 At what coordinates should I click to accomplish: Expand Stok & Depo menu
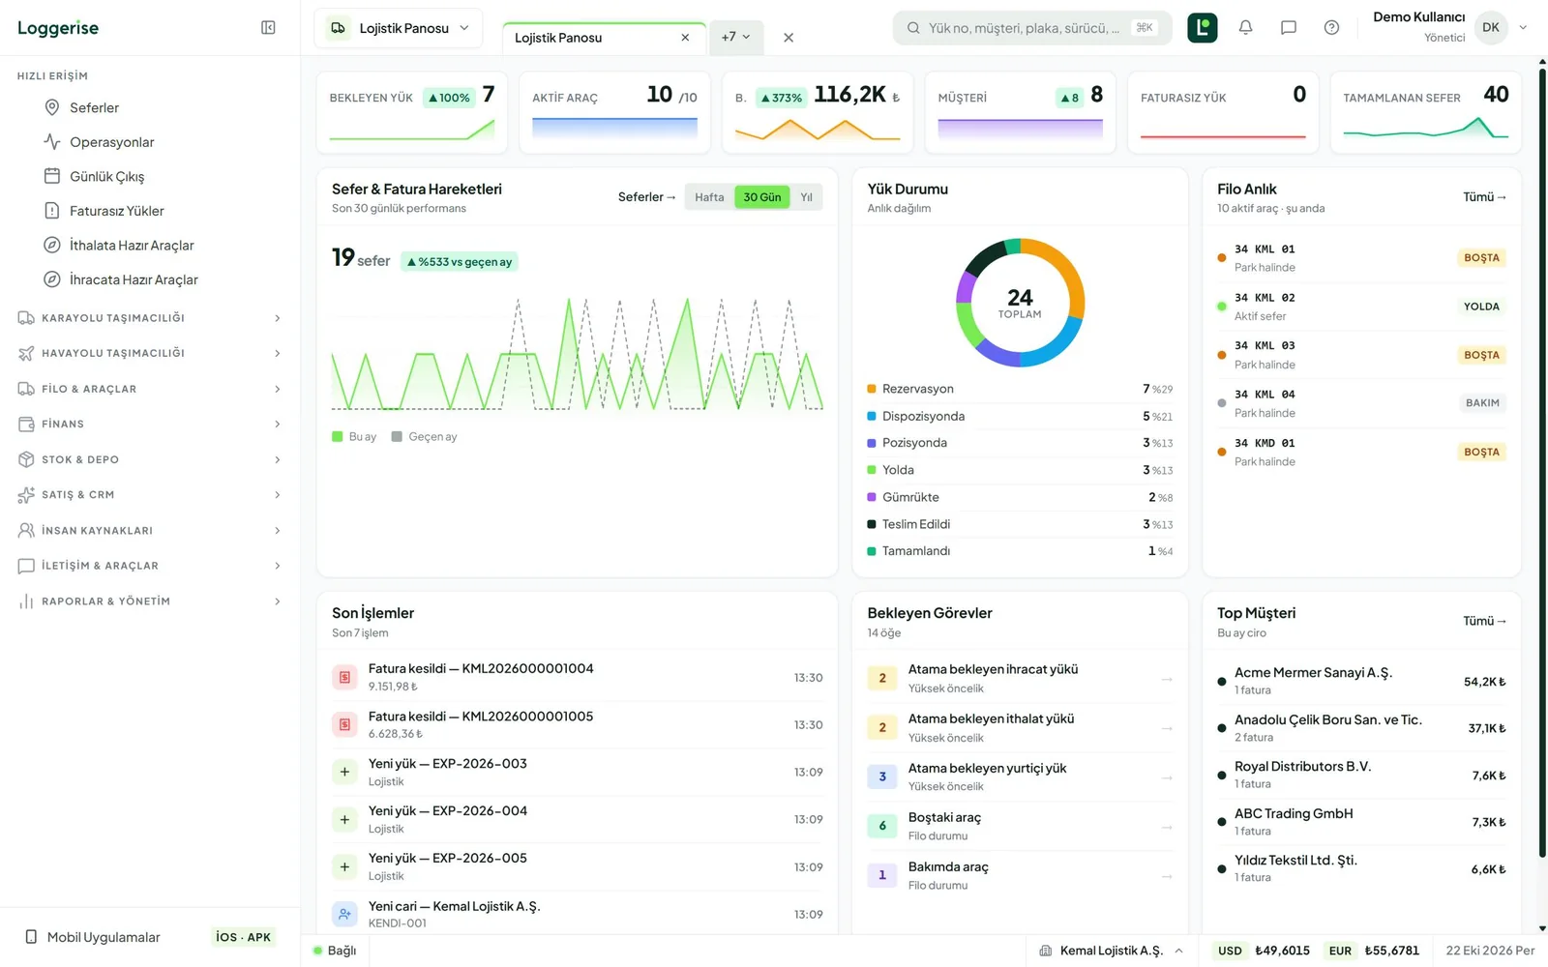[150, 459]
